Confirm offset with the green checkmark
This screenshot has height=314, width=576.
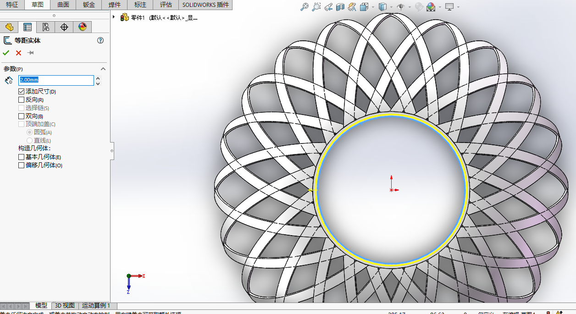click(x=6, y=53)
